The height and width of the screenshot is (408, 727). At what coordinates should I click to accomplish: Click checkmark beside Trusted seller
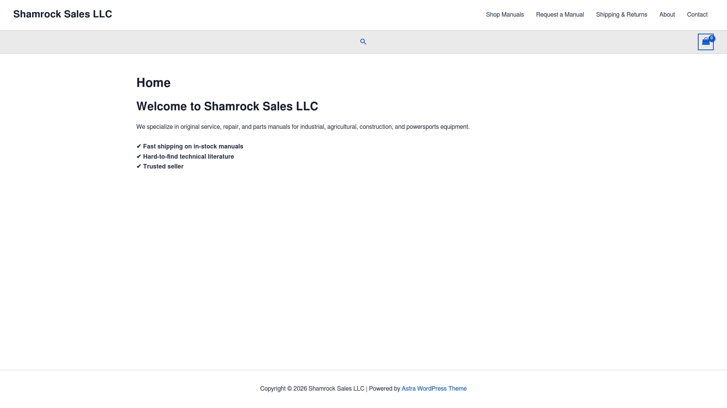(x=139, y=167)
